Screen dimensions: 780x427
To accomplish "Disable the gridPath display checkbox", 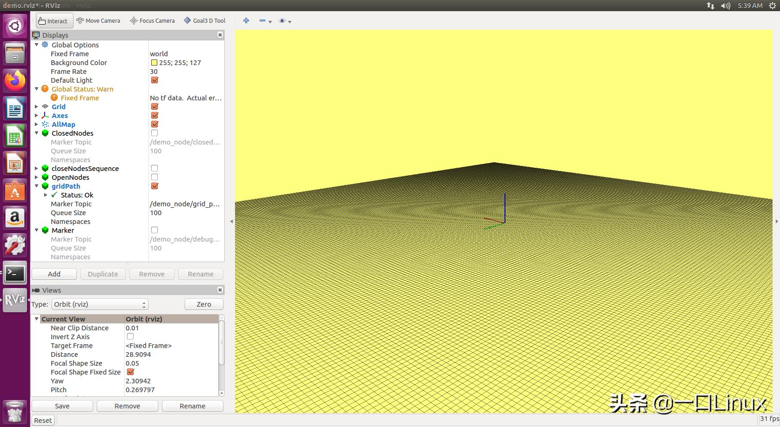I will [155, 186].
